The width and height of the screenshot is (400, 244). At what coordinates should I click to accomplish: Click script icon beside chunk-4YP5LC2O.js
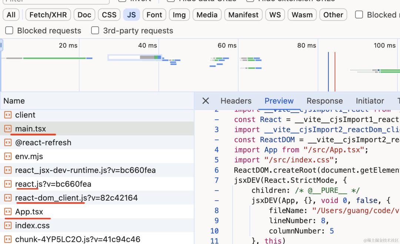click(x=8, y=239)
